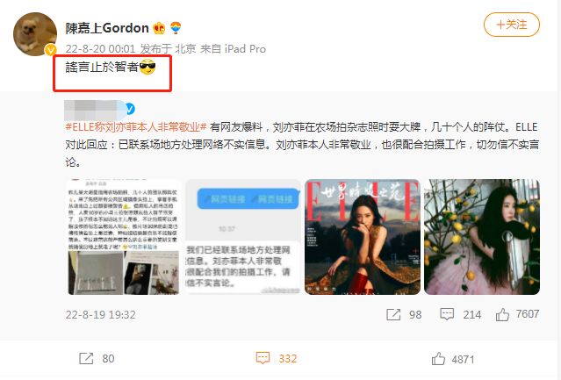
Task: Click the crown badge beside the username
Action: pos(159,28)
